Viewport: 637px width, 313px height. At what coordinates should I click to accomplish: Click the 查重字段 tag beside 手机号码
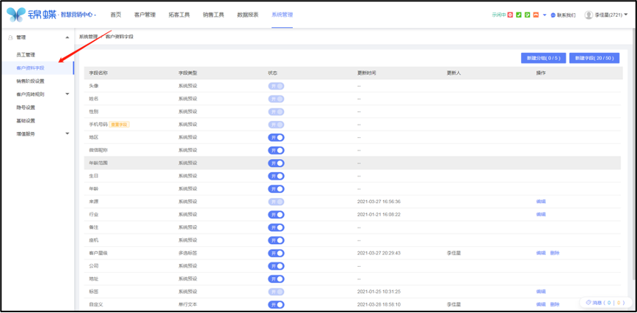(x=119, y=124)
